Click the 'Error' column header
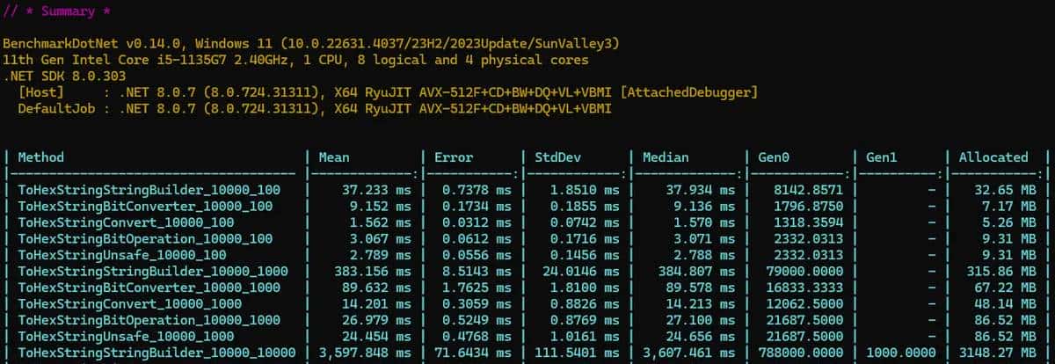Image resolution: width=1055 pixels, height=364 pixels. coord(454,157)
